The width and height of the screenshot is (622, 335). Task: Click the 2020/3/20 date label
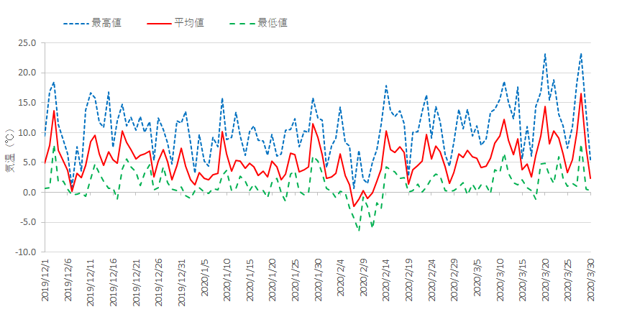[x=546, y=280]
